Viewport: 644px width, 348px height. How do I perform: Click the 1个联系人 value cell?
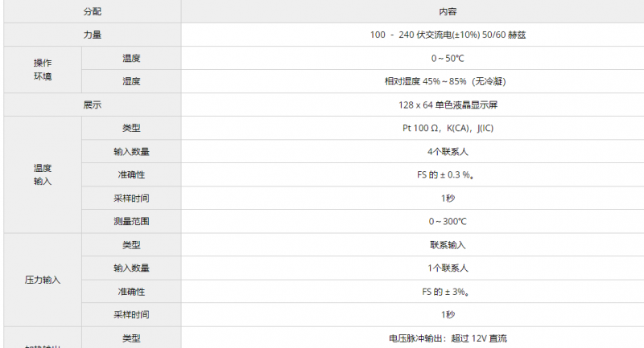448,268
